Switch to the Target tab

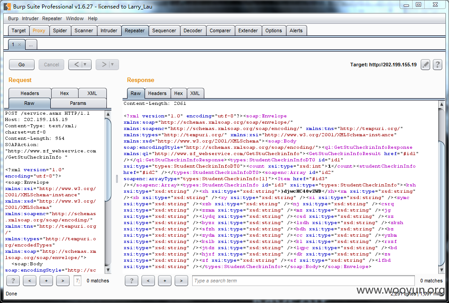[18, 30]
